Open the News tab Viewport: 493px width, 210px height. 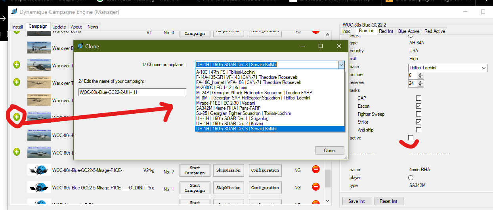93,27
